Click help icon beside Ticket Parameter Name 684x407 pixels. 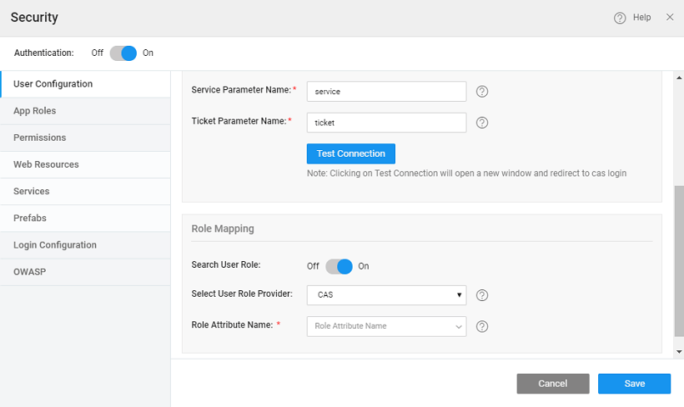(481, 123)
